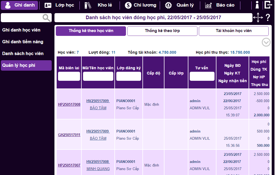275x175 pixels.
Task: Click the magnifier search icon
Action: point(47,18)
